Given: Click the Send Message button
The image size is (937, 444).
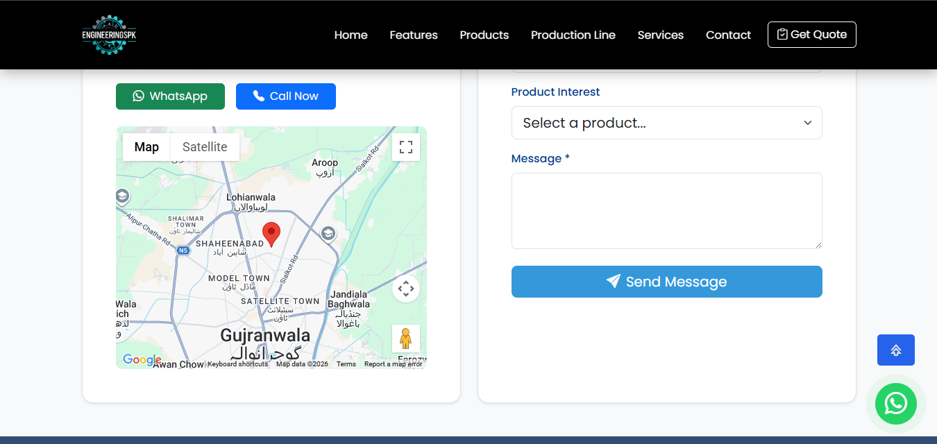Looking at the screenshot, I should tap(666, 281).
